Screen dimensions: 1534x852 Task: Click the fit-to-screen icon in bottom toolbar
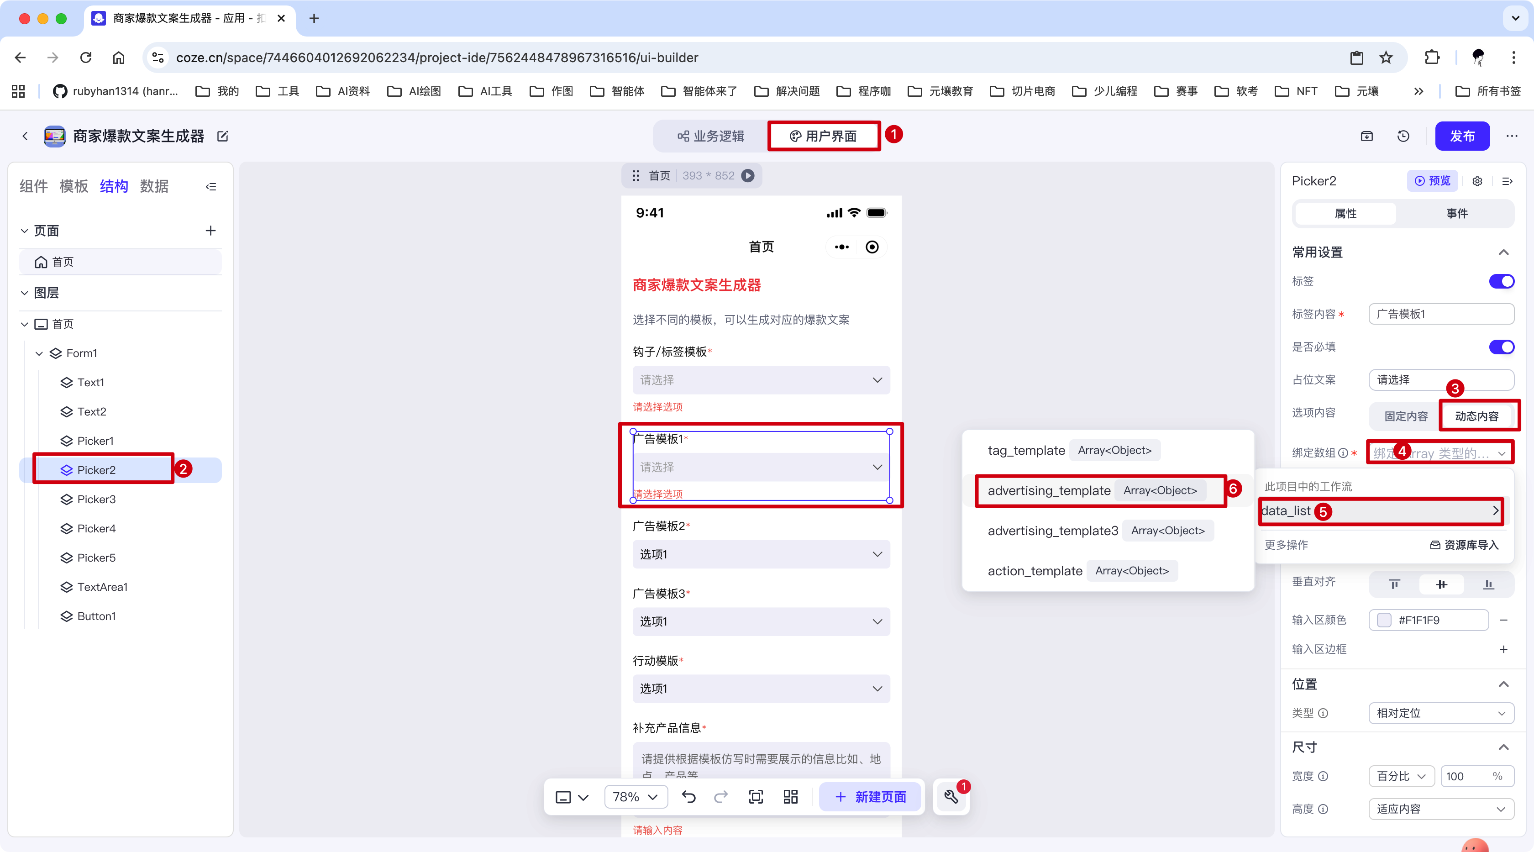point(756,797)
